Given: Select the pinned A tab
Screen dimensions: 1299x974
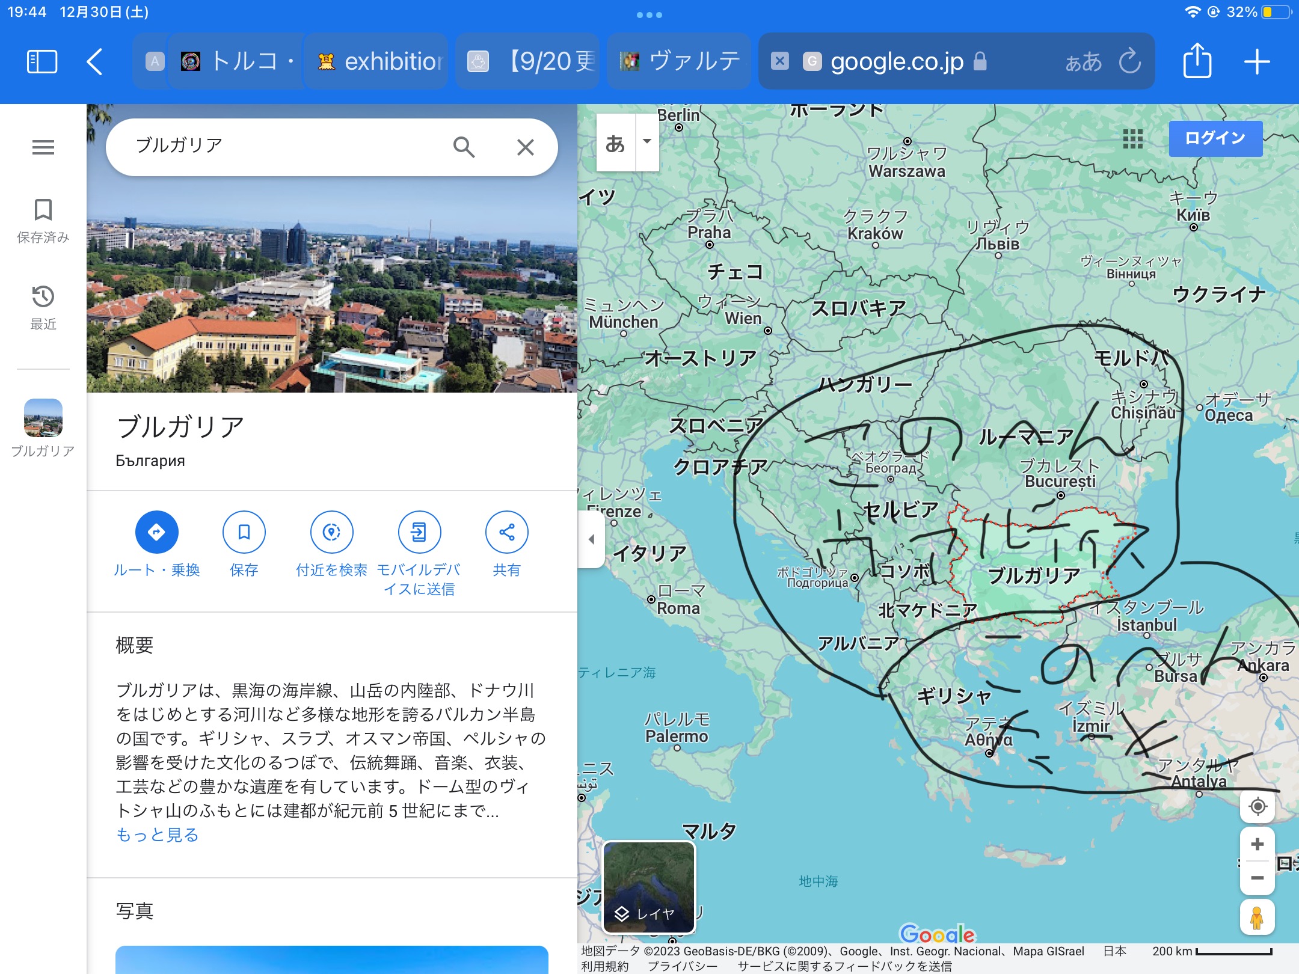Looking at the screenshot, I should point(155,61).
